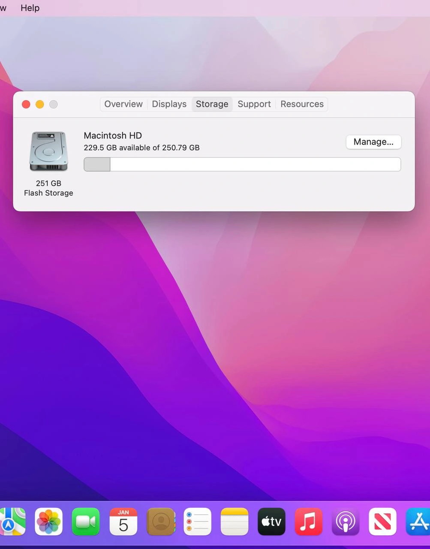
Task: Select the Storage tab
Action: [x=212, y=104]
